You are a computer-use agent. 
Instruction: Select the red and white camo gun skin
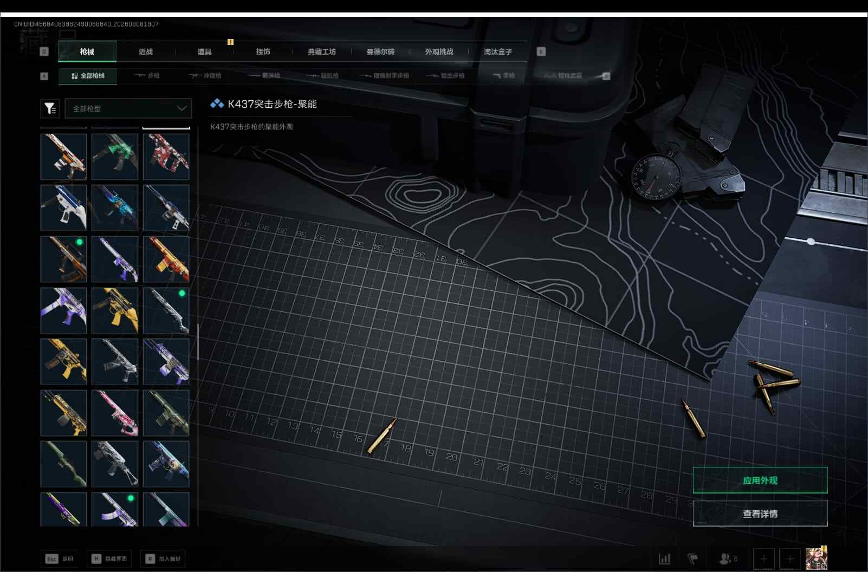pos(166,157)
